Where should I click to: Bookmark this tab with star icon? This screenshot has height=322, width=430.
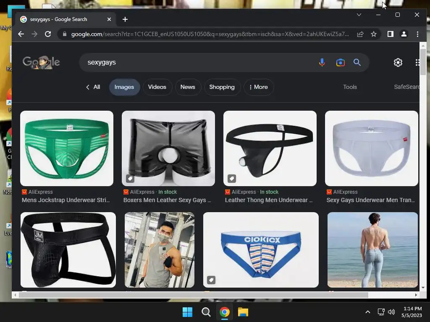click(x=373, y=34)
